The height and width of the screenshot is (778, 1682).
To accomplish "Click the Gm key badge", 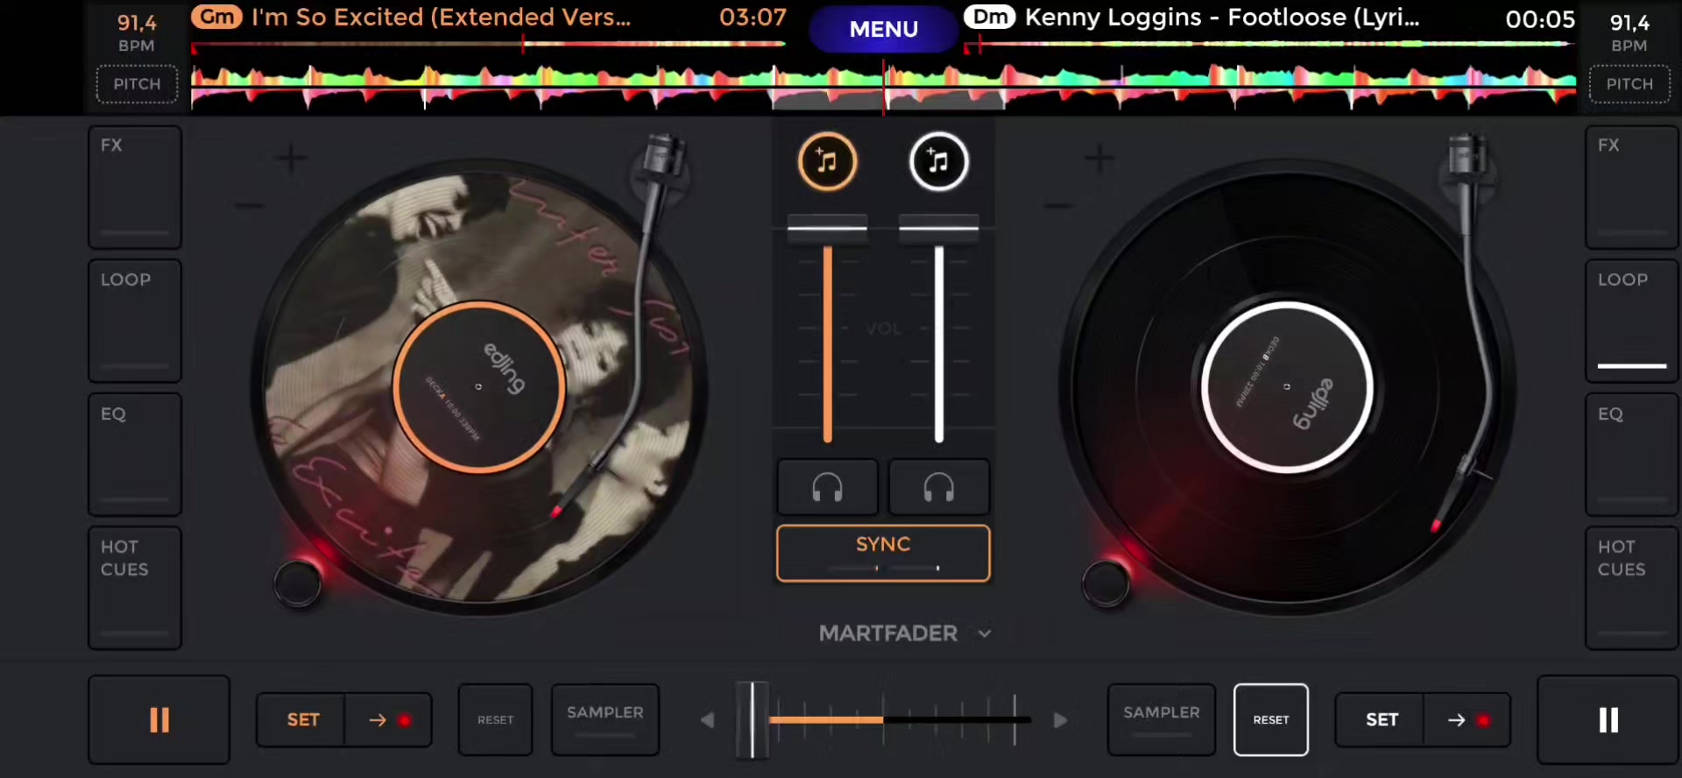I will (x=216, y=17).
